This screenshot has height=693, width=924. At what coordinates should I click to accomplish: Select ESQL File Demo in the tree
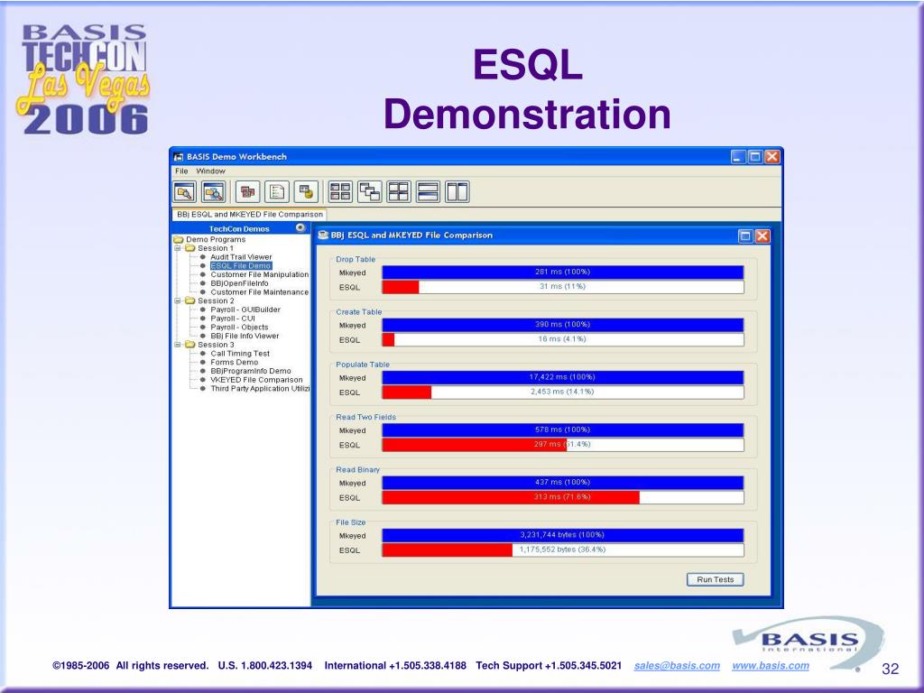[241, 266]
